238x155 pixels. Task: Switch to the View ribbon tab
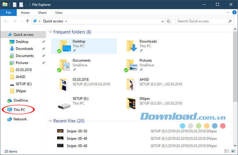(x=59, y=12)
